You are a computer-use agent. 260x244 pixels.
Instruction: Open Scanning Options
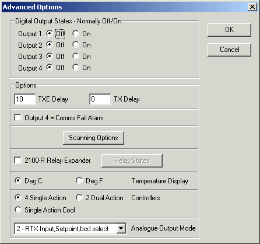(93, 138)
